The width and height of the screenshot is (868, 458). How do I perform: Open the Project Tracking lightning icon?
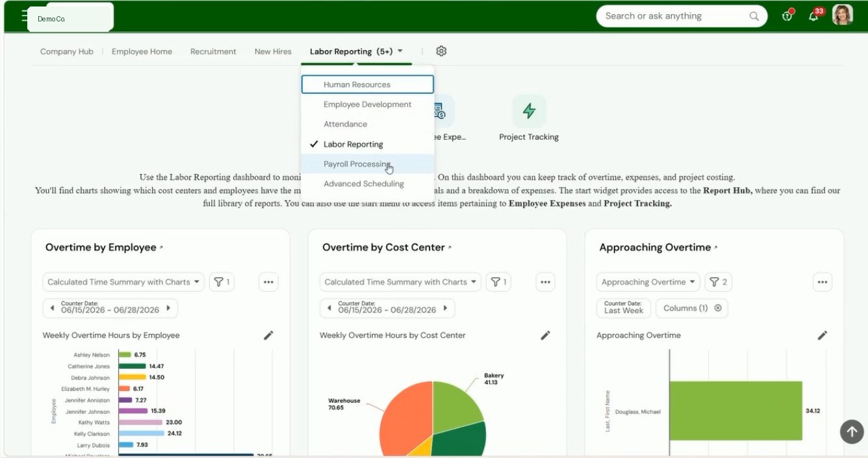pyautogui.click(x=529, y=111)
